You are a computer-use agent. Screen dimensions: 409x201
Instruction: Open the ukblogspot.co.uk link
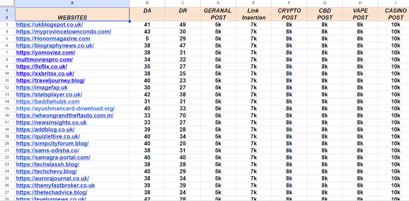(49, 25)
